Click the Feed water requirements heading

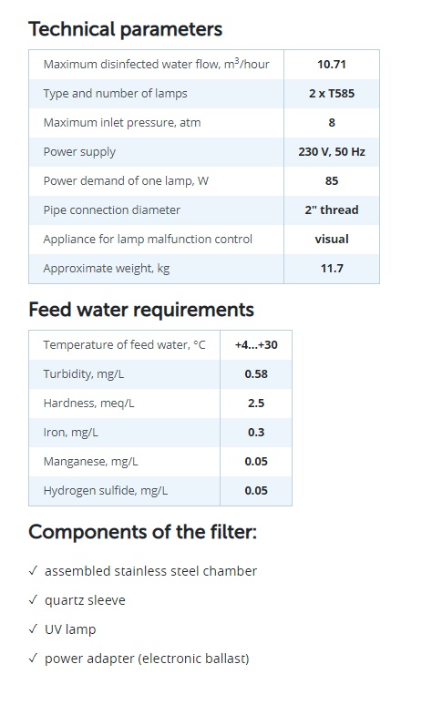pos(141,310)
